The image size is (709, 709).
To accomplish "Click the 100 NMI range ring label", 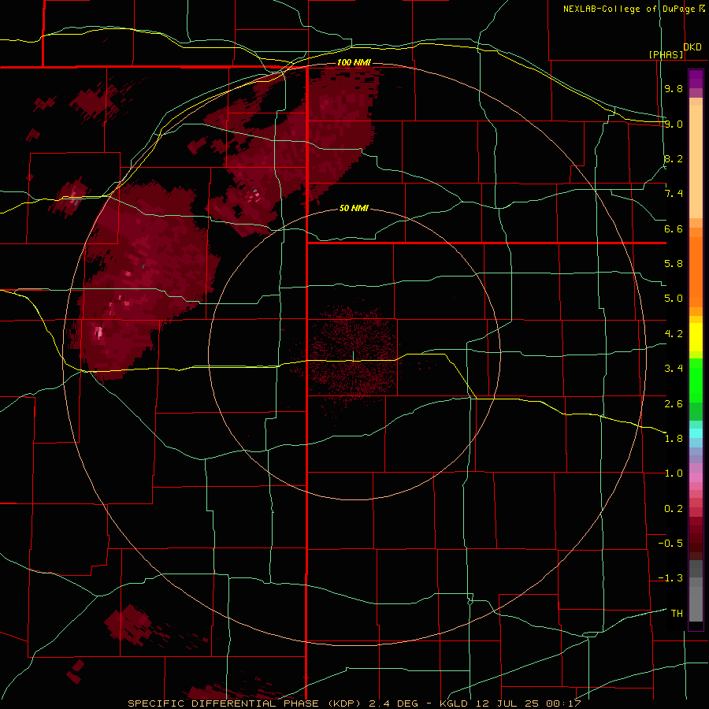I will 354,62.
